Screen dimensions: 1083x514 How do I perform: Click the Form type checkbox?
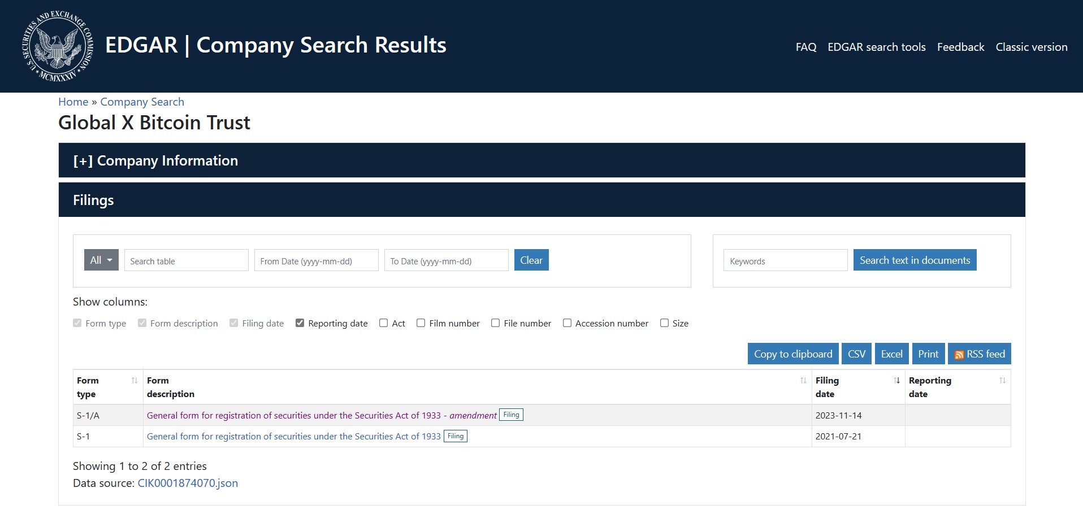[x=77, y=323]
